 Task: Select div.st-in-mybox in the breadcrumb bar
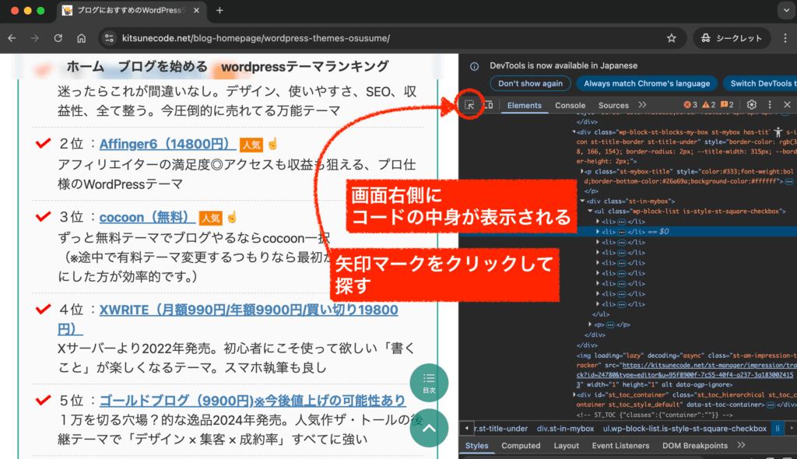click(565, 429)
